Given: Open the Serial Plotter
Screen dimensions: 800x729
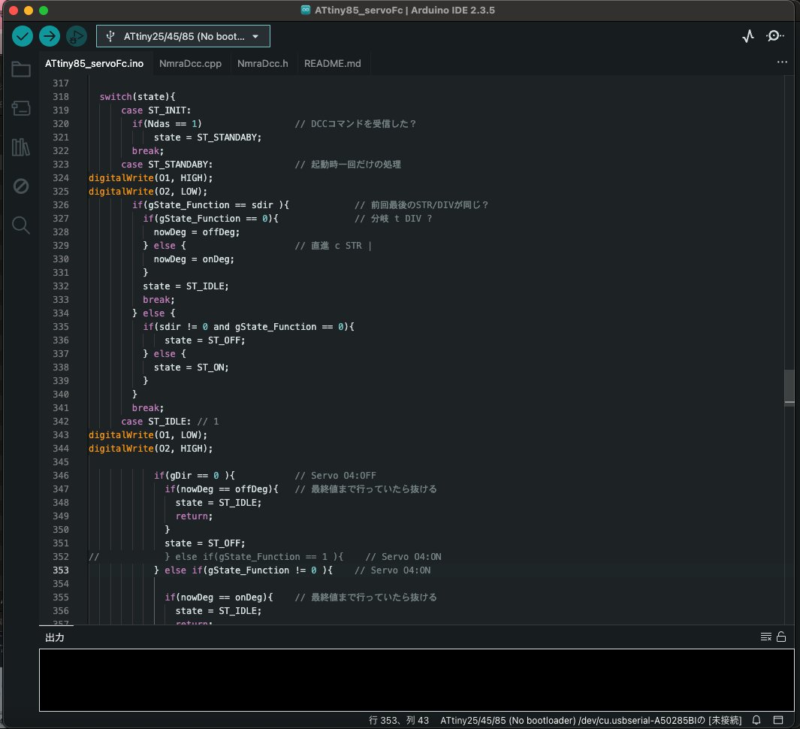Looking at the screenshot, I should click(748, 36).
